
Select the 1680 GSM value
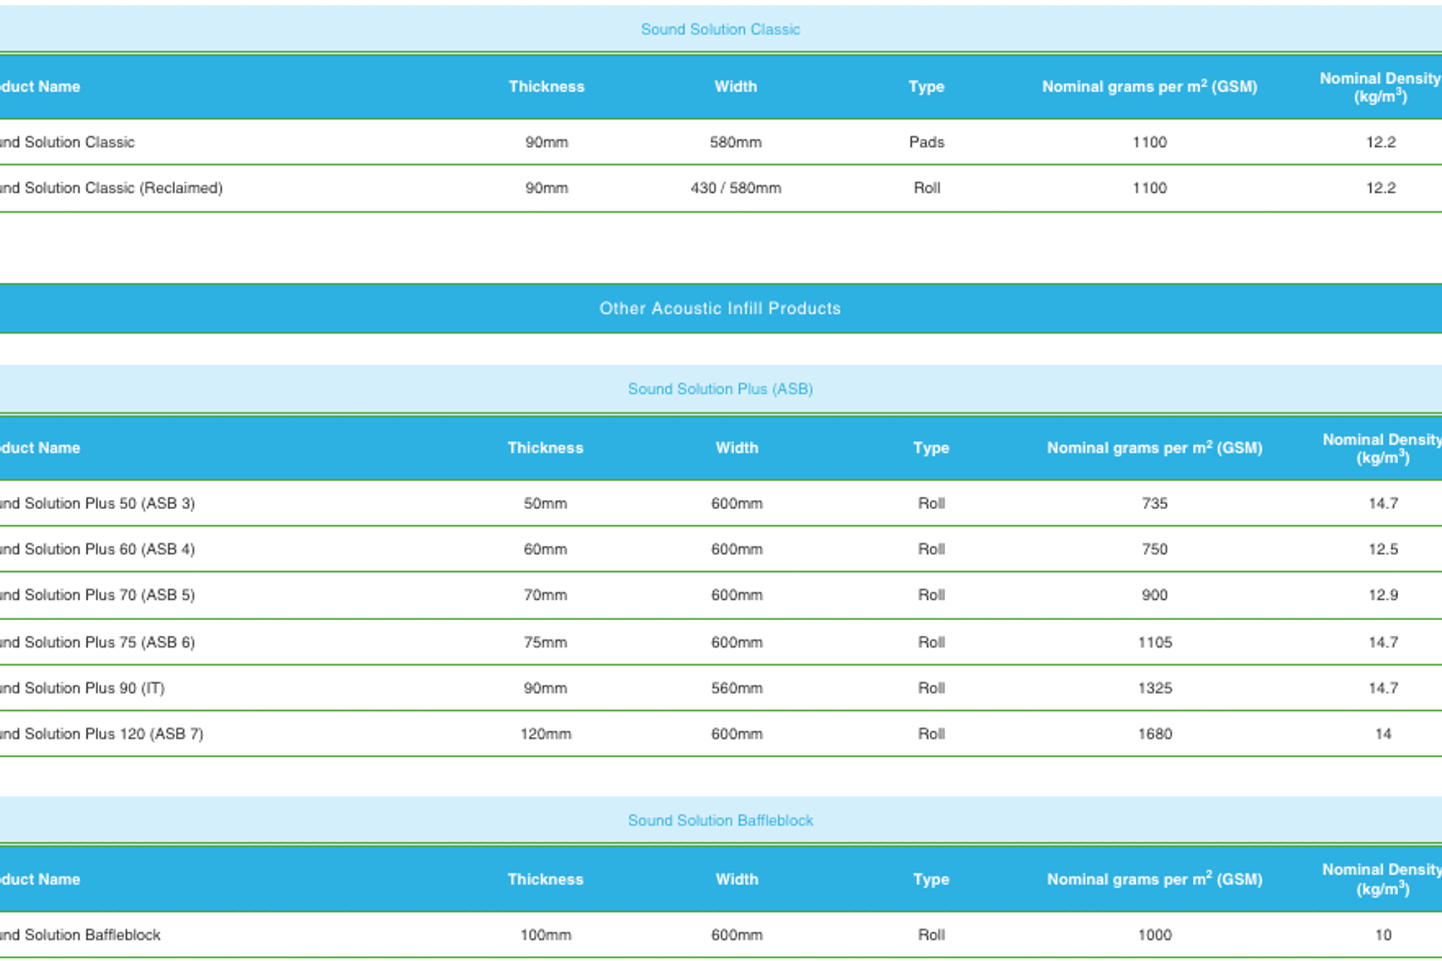[x=1155, y=734]
